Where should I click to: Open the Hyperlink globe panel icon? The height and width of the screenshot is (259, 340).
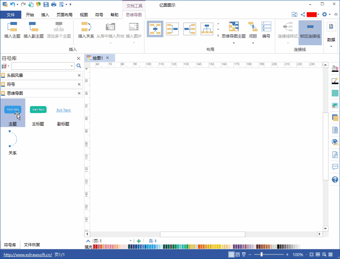coord(335,142)
